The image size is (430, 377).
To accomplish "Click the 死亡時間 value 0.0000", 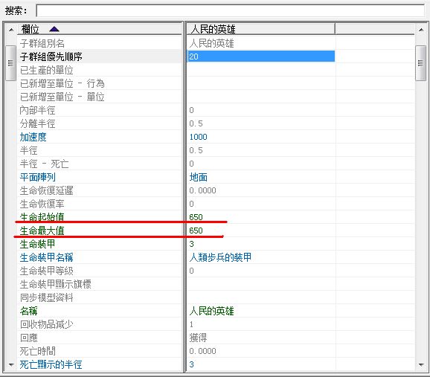I will [x=202, y=351].
